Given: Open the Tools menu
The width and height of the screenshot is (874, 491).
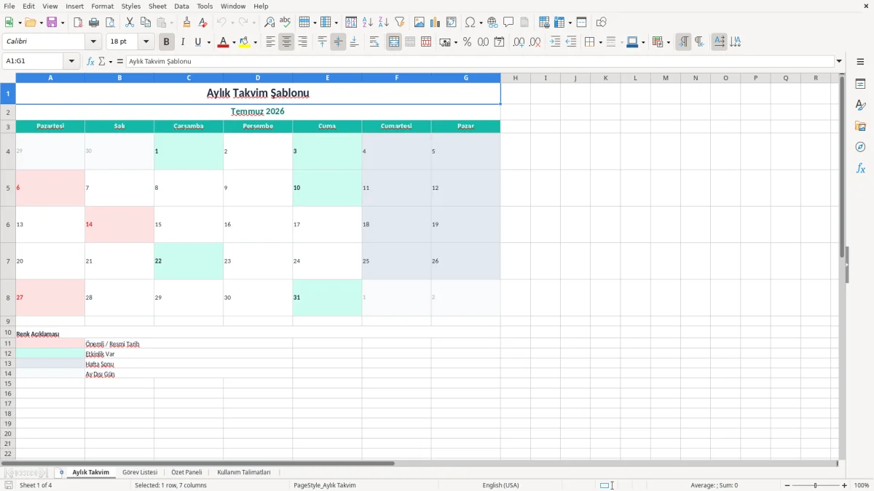Looking at the screenshot, I should 205,6.
